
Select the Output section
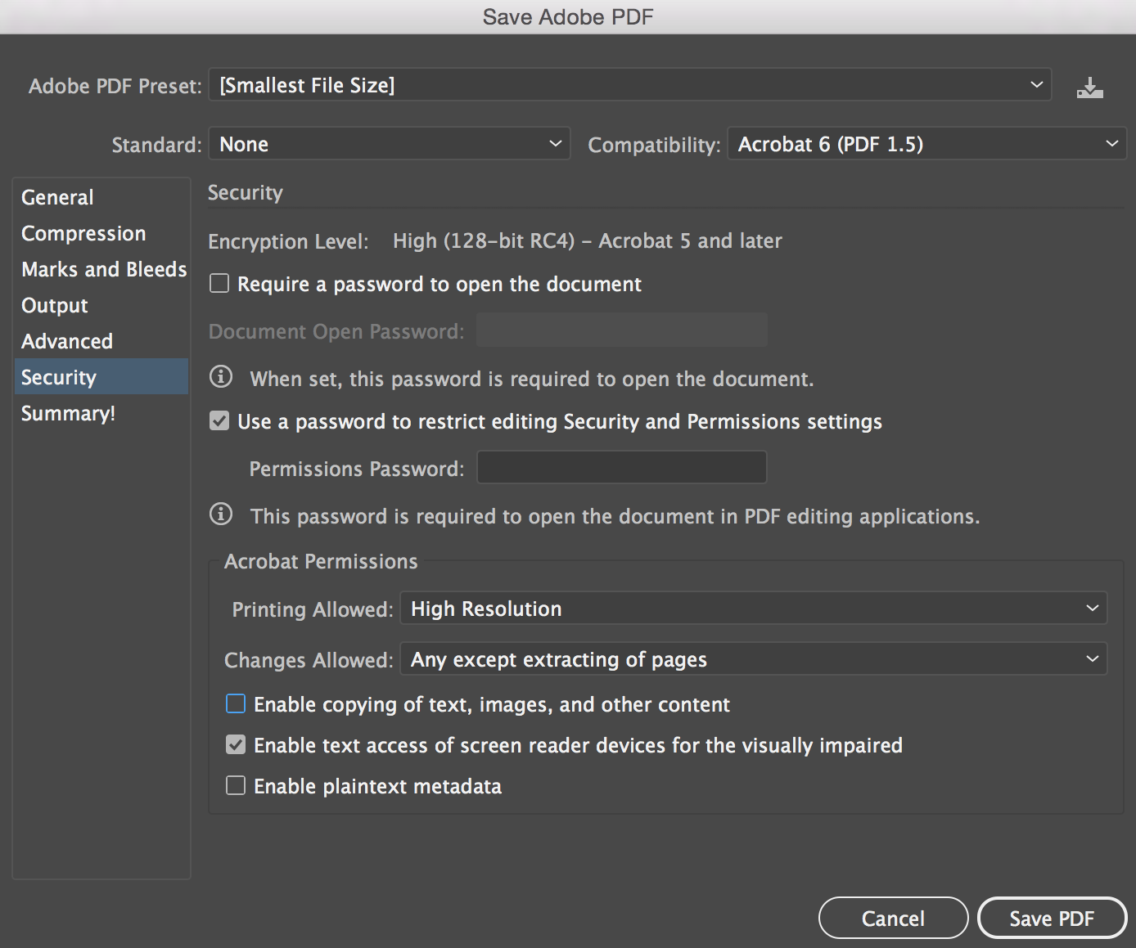coord(101,305)
